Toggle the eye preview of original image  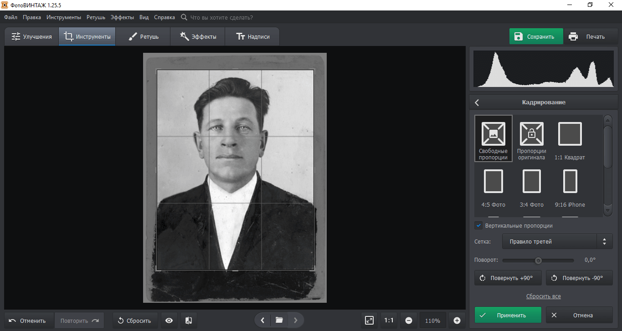(169, 321)
